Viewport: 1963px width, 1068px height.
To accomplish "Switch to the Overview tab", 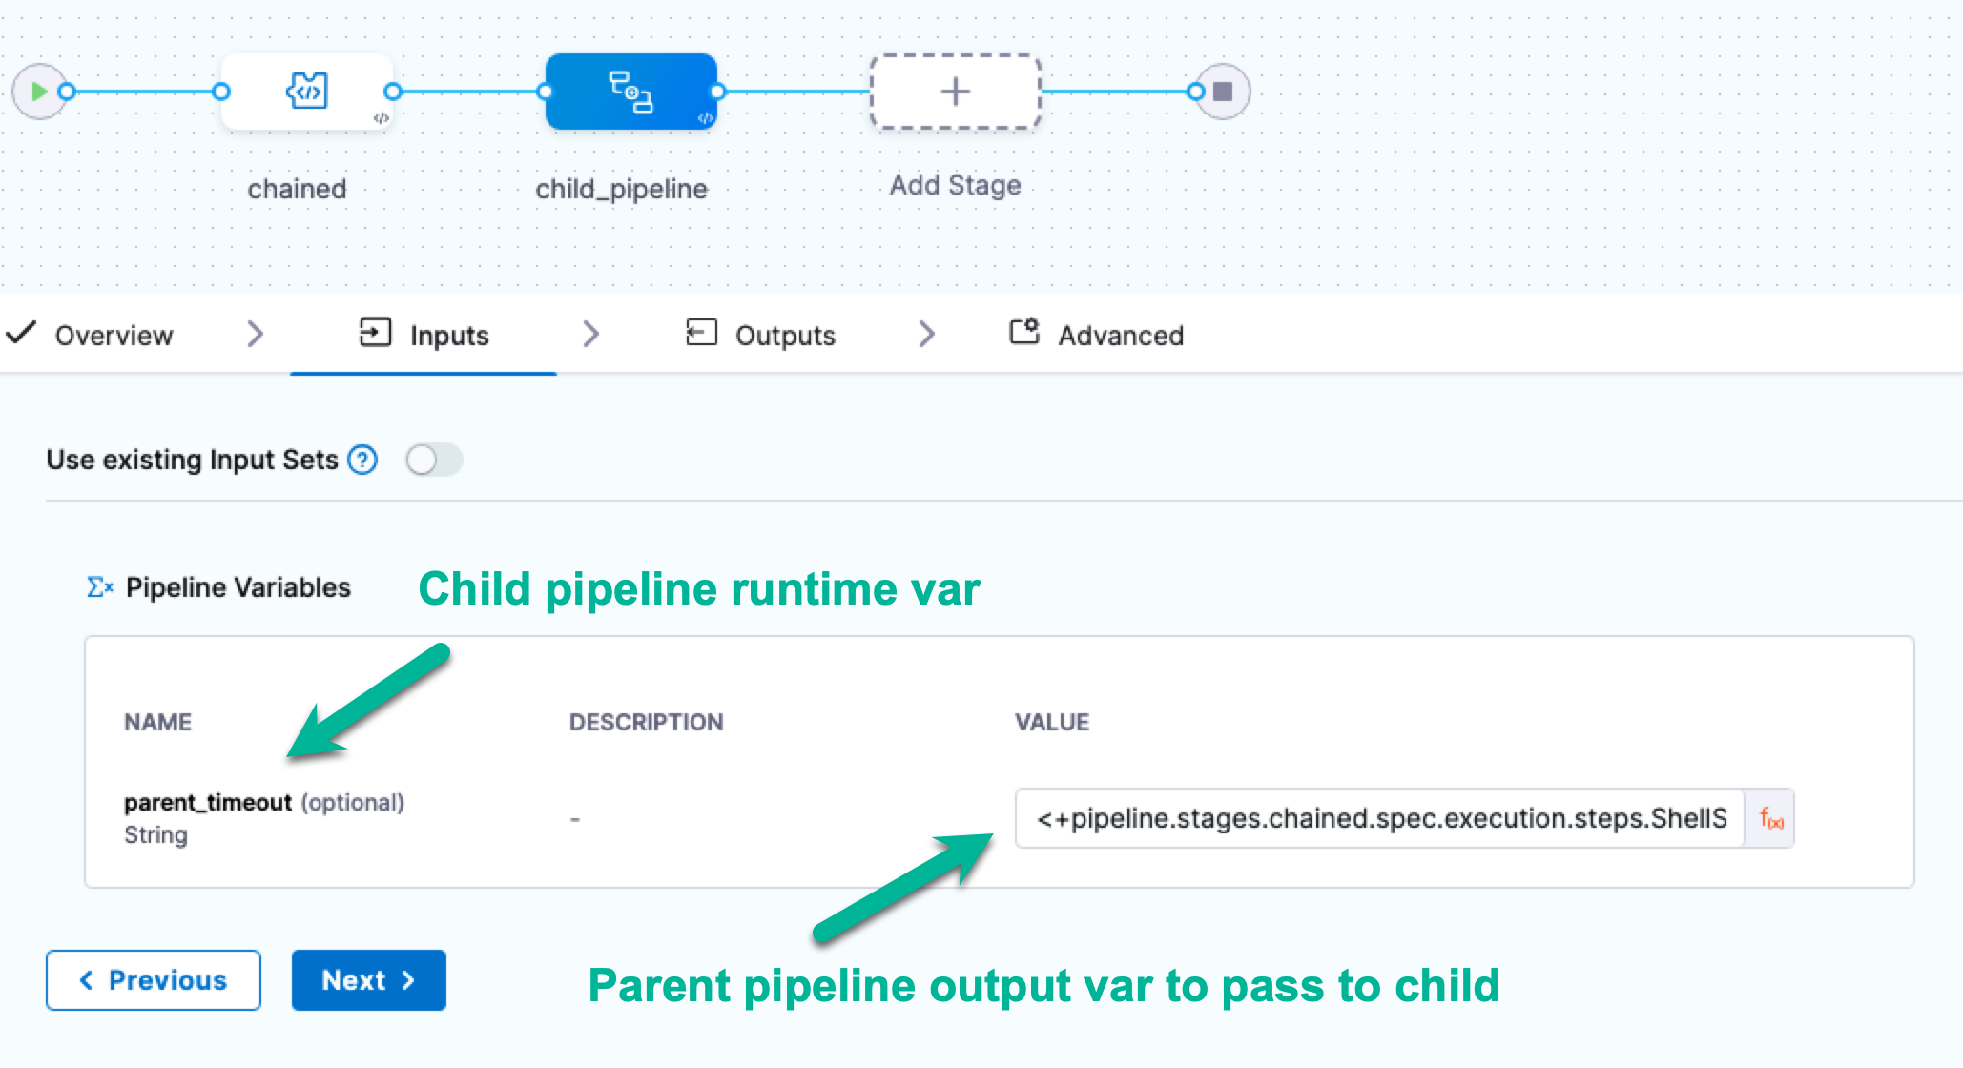I will (x=113, y=336).
